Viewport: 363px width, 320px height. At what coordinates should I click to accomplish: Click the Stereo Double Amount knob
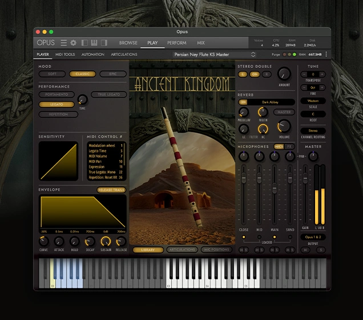[284, 74]
